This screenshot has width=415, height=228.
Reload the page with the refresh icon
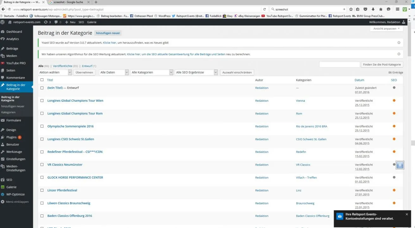point(265,9)
